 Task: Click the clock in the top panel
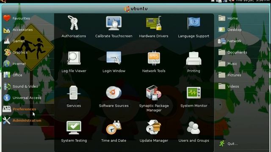[x=253, y=1]
